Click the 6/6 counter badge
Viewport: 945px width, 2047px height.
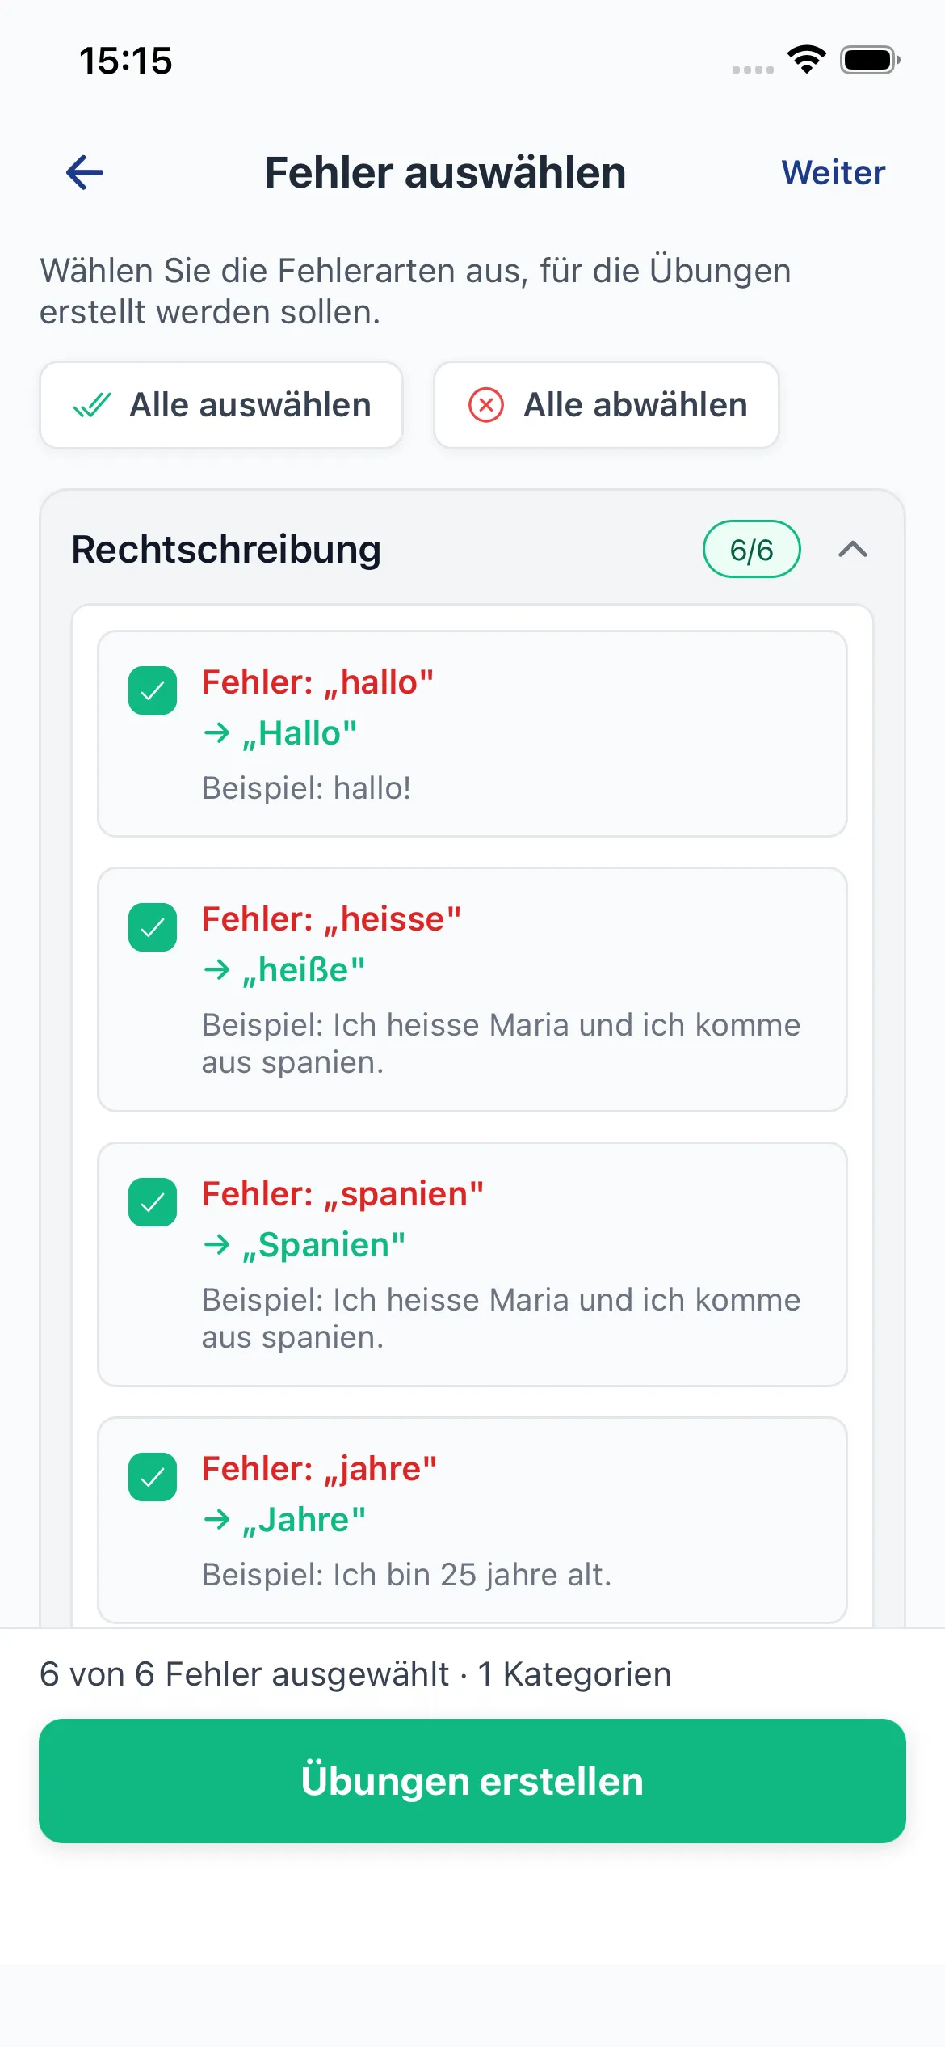point(750,550)
